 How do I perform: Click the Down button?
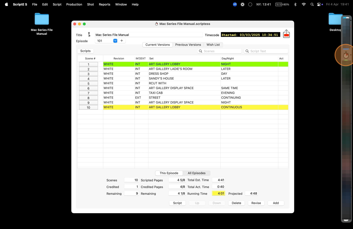click(217, 203)
